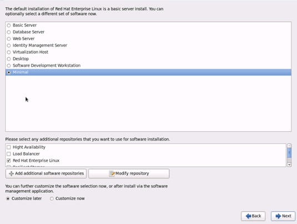Select the Customize now option
297x224 pixels.
click(x=52, y=199)
